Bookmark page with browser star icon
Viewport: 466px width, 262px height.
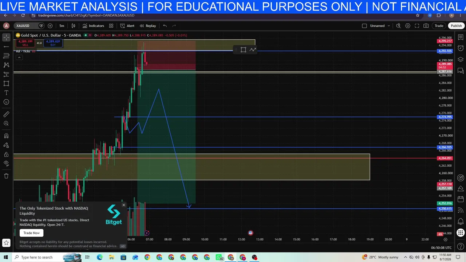coord(418,15)
